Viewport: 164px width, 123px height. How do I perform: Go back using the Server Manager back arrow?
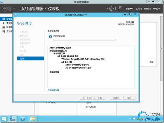(5, 9)
